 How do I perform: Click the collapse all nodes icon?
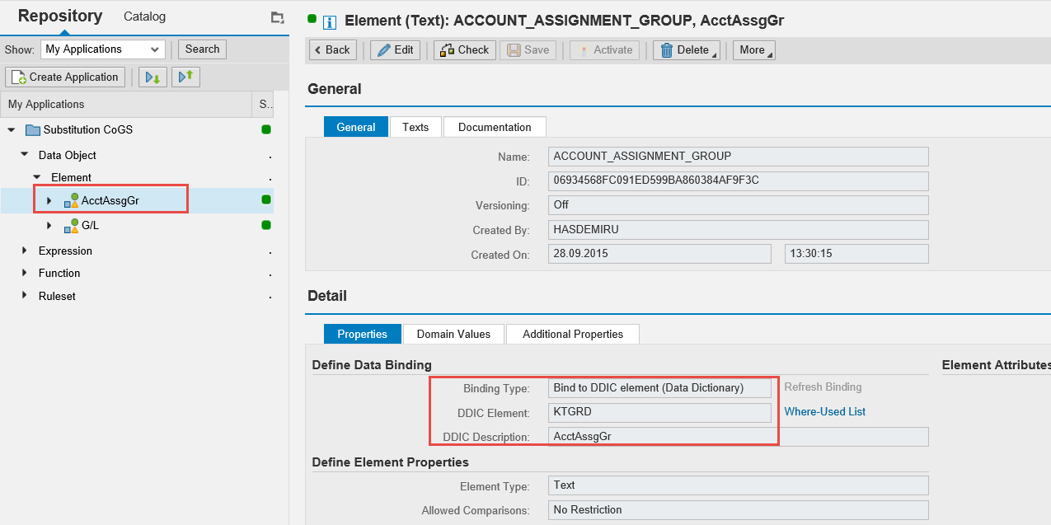coord(186,77)
